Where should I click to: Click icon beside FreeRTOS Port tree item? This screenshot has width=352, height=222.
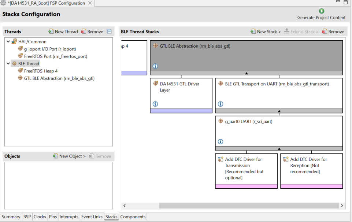coord(20,56)
